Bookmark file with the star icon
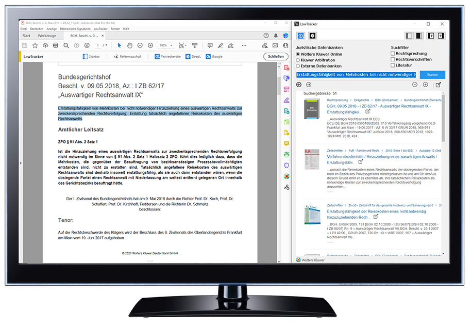 pyautogui.click(x=35, y=45)
